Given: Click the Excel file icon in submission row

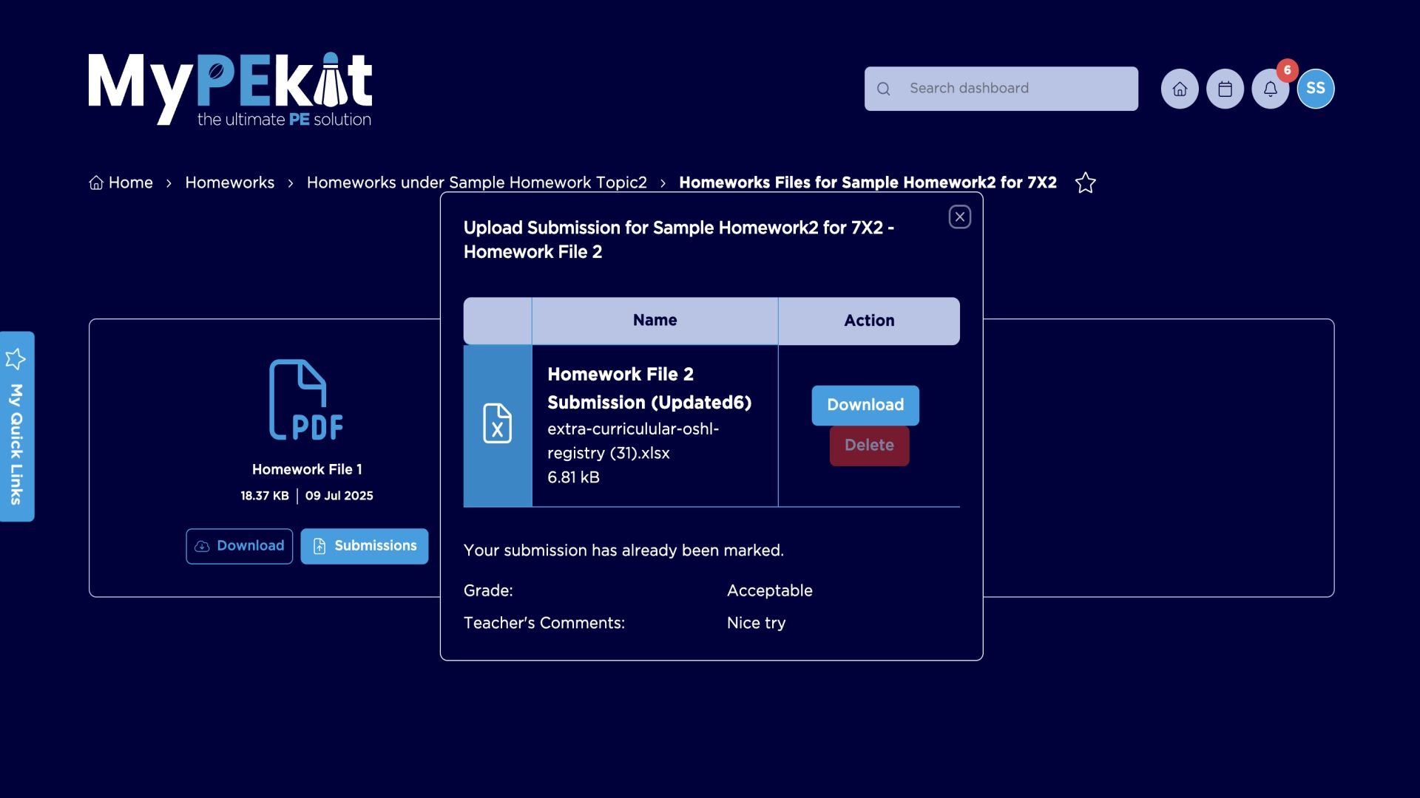Looking at the screenshot, I should [497, 423].
